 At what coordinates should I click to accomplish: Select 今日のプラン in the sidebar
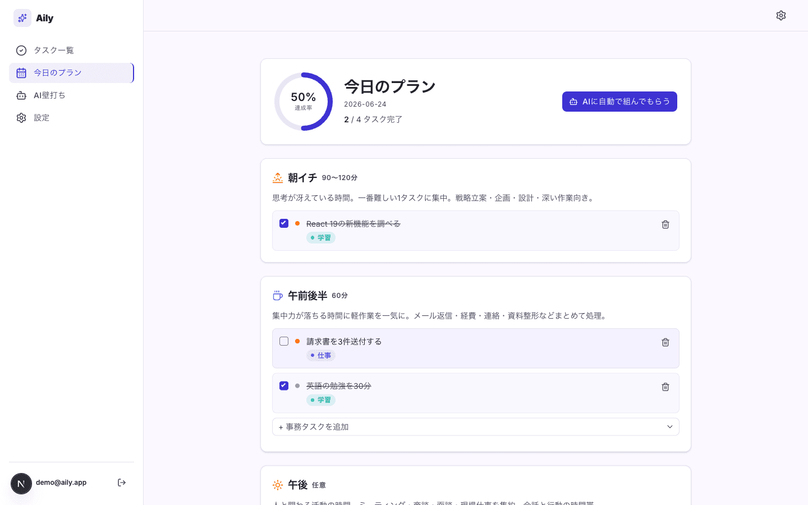[x=71, y=73]
